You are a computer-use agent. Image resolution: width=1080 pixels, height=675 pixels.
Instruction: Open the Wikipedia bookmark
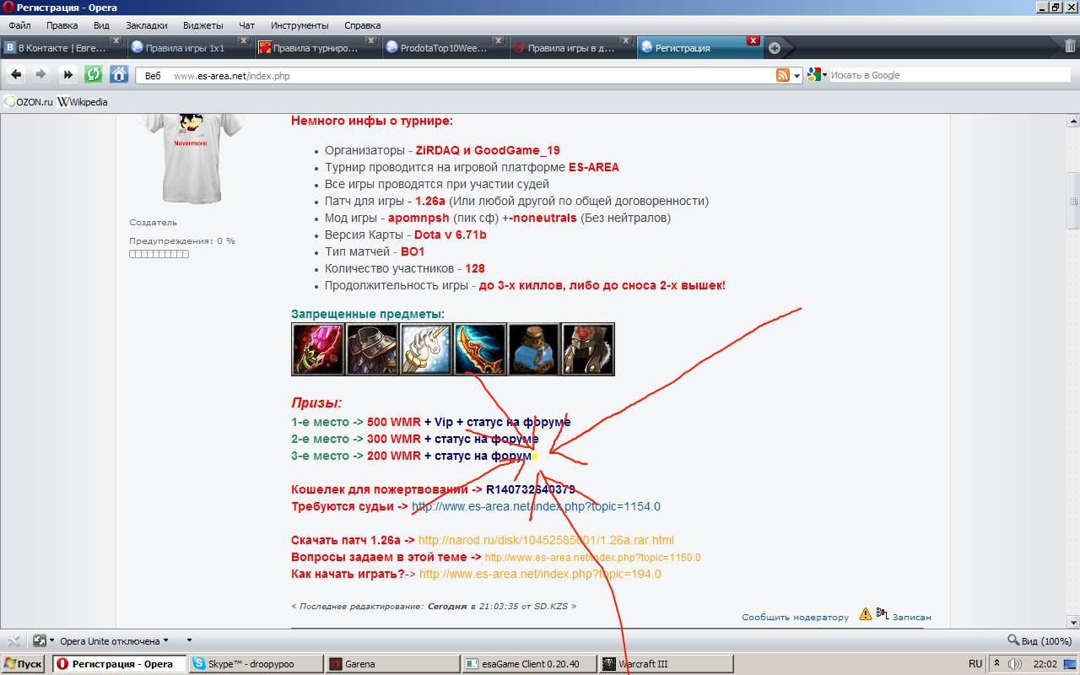coord(83,102)
